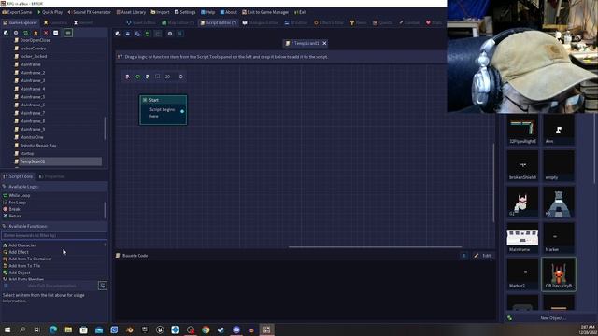Pick the While Loop logic item
598x336 pixels.
coord(19,195)
